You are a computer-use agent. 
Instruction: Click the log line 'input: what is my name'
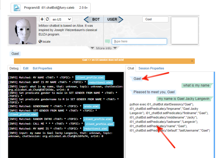[x=66, y=88]
